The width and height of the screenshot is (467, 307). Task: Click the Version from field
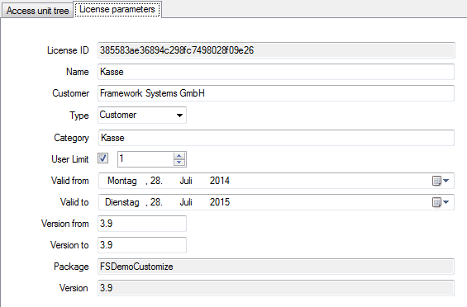pyautogui.click(x=142, y=224)
